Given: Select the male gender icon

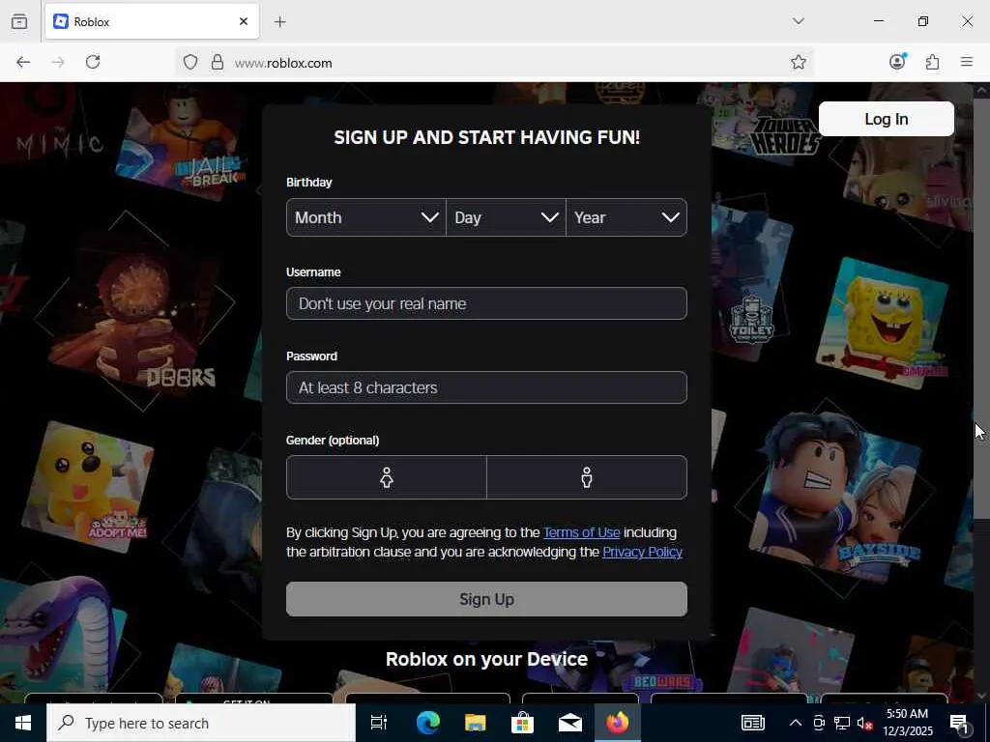Looking at the screenshot, I should pyautogui.click(x=587, y=477).
